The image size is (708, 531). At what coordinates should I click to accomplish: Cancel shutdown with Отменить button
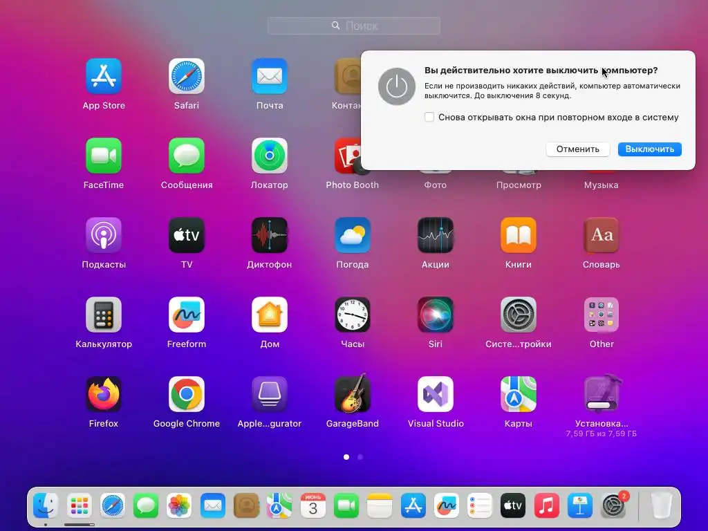click(577, 149)
